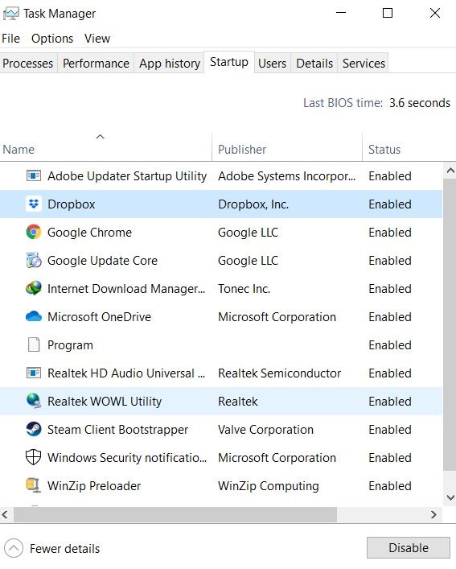Click the Valve Corporation publisher cell

pyautogui.click(x=265, y=430)
